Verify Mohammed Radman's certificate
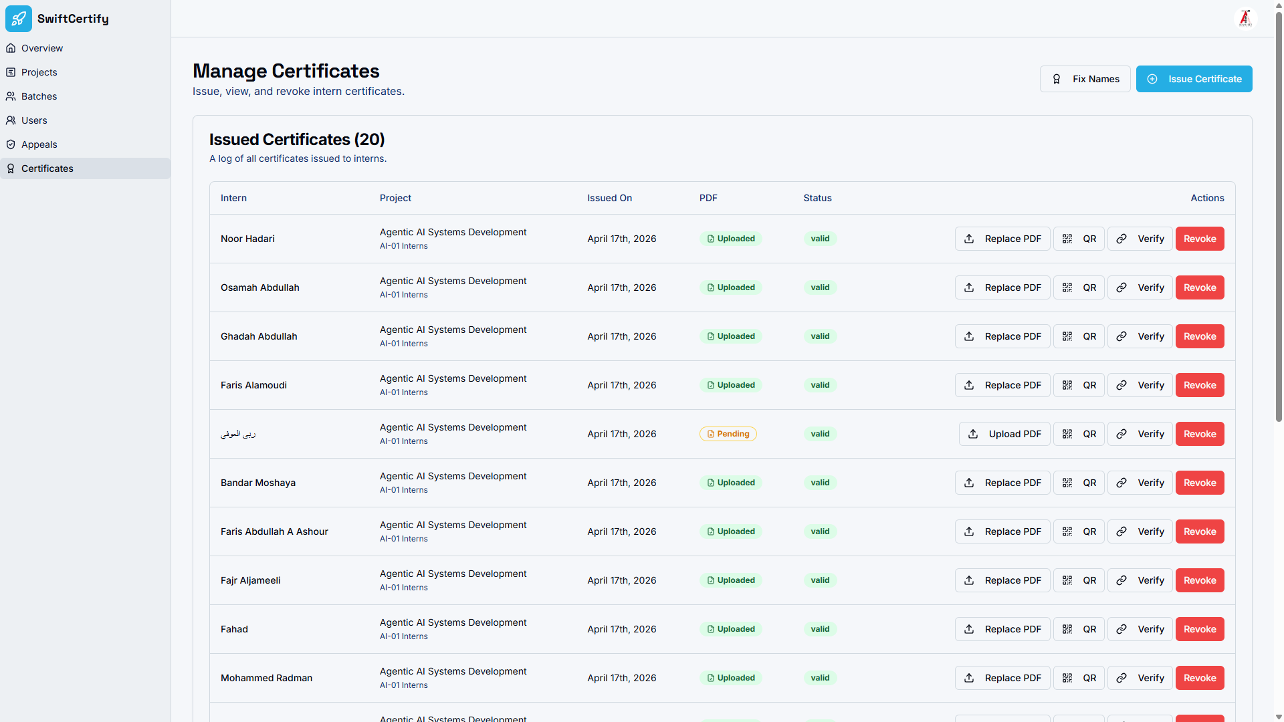1284x722 pixels. [x=1140, y=678]
